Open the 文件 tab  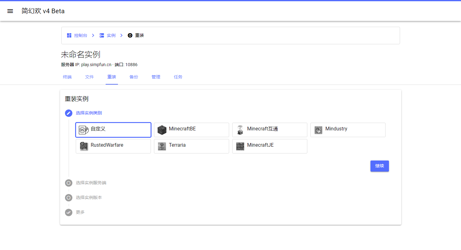[x=89, y=77]
